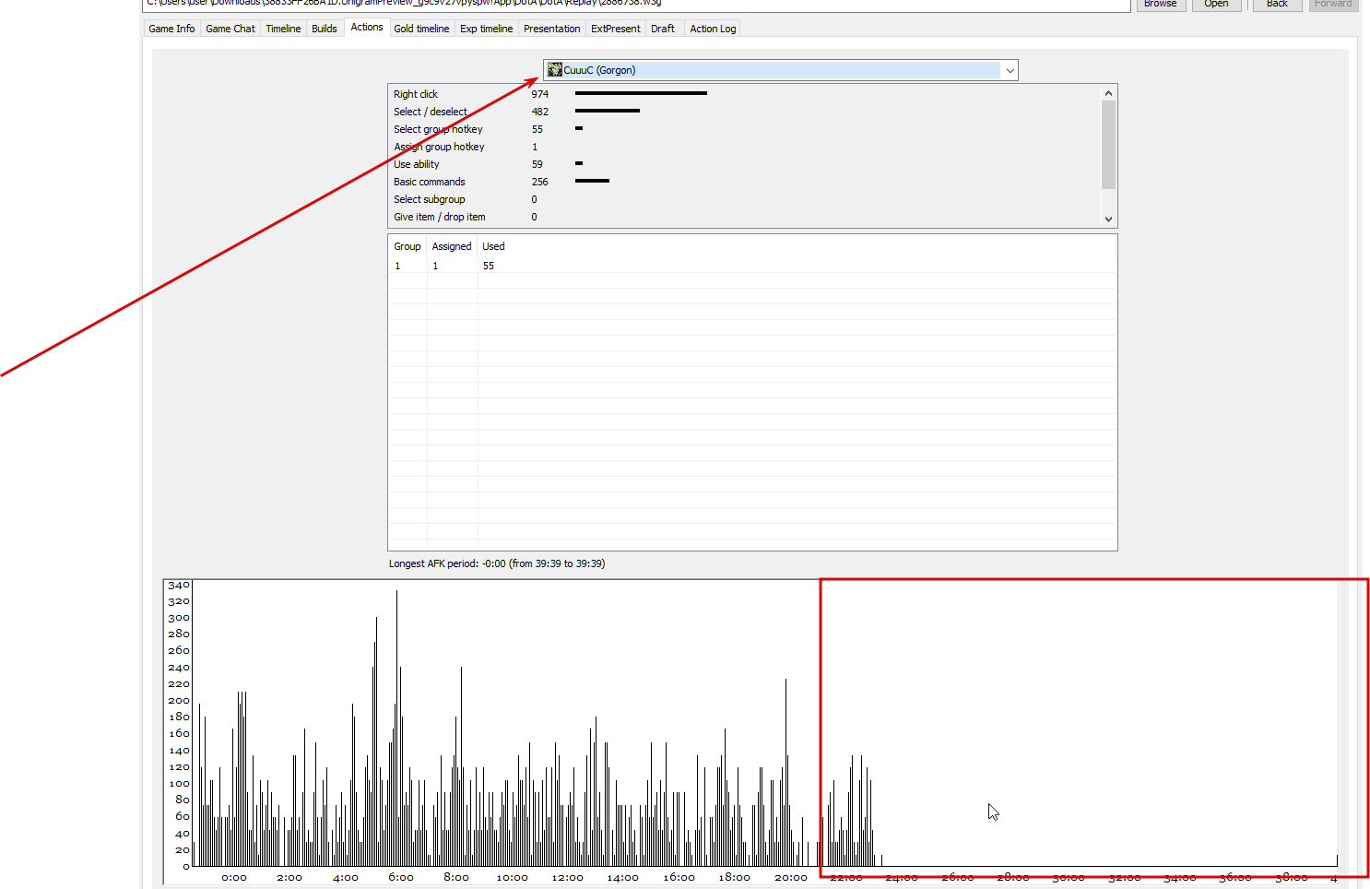Click the Group column header
Screen dimensions: 1370x889
point(407,246)
